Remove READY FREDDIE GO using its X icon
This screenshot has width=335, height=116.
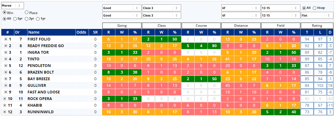point(6,46)
